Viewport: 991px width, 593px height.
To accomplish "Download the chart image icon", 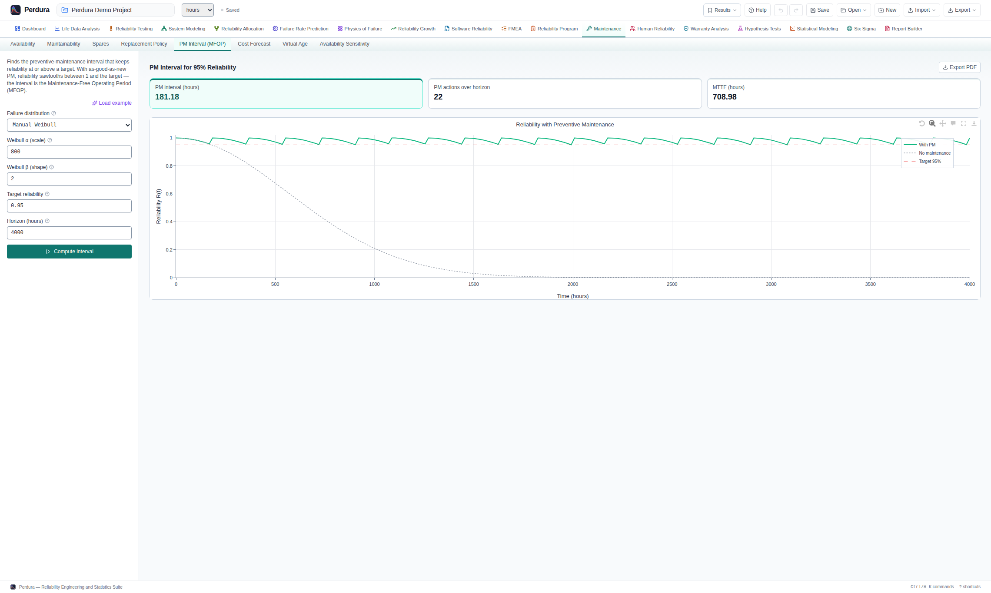I will [974, 123].
